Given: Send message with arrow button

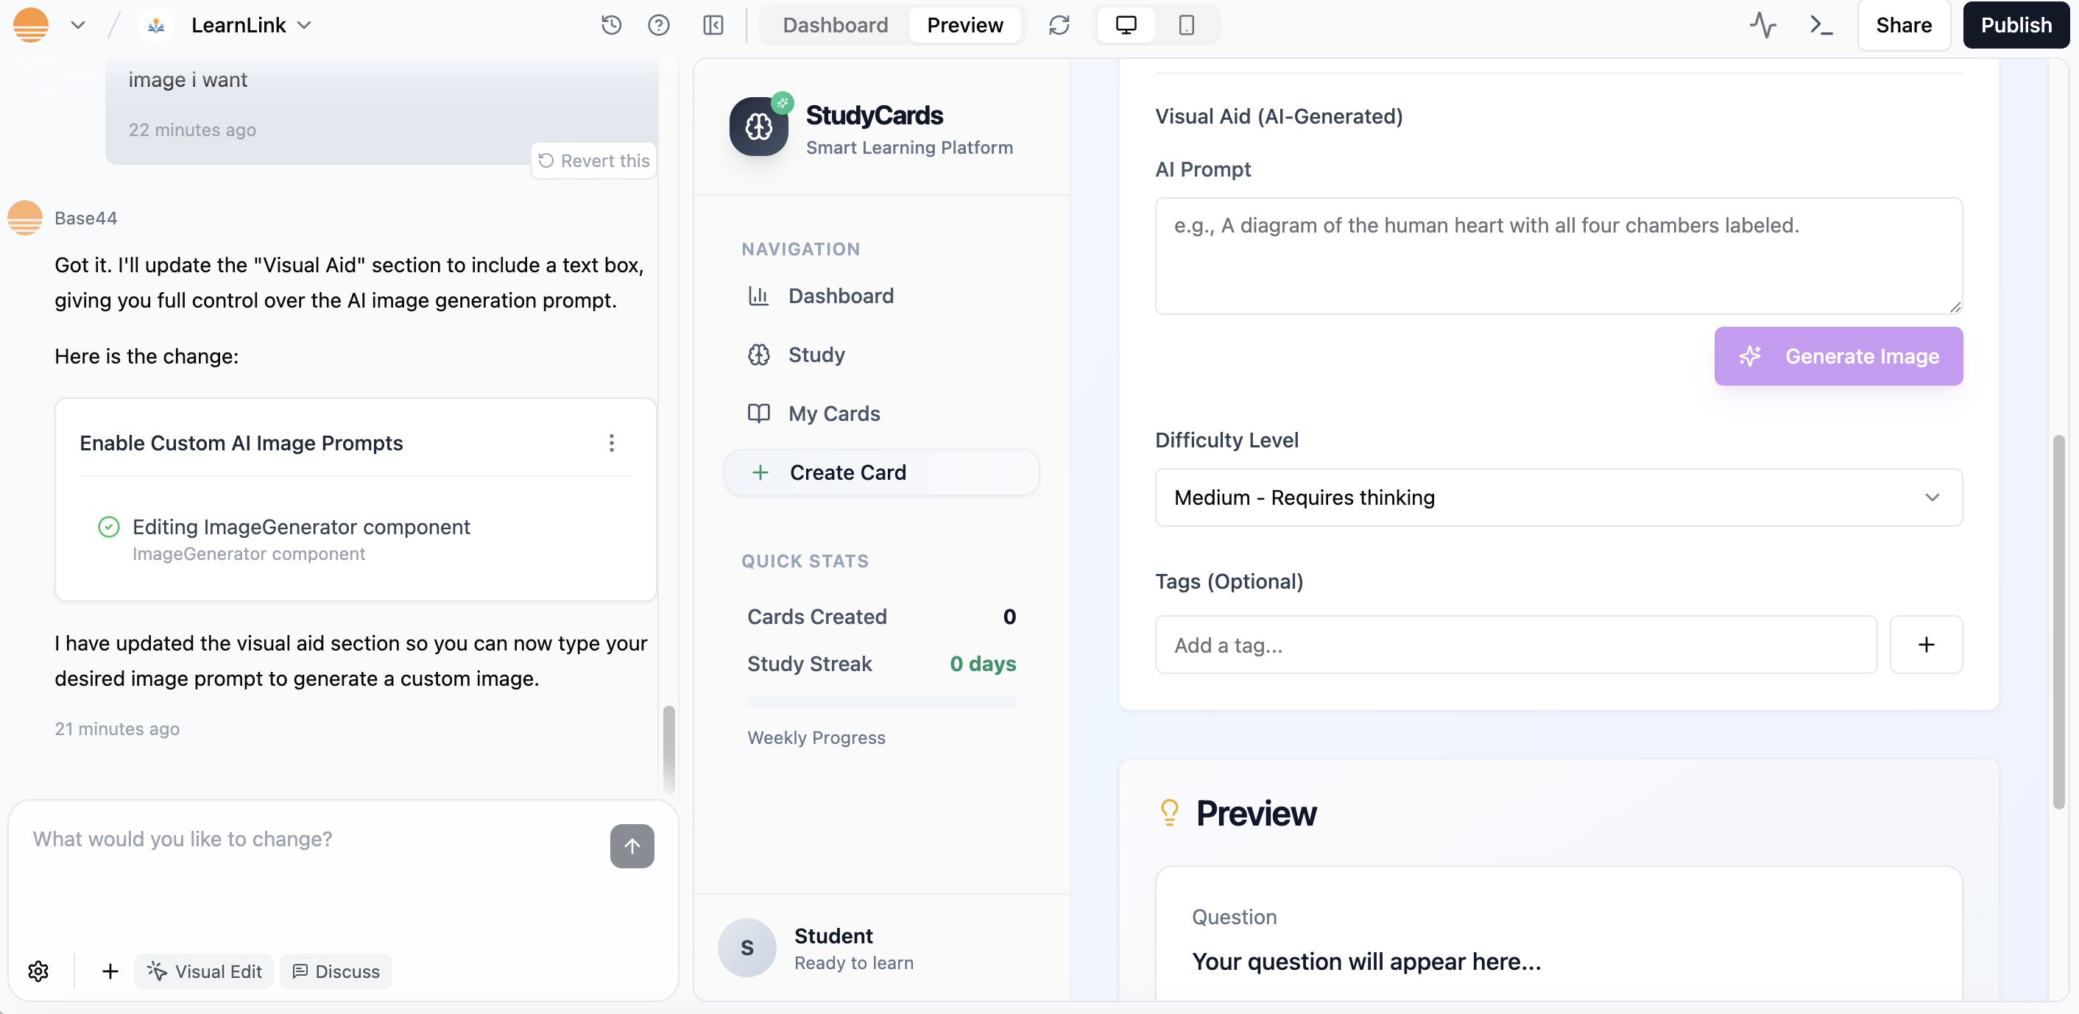Looking at the screenshot, I should [x=632, y=845].
